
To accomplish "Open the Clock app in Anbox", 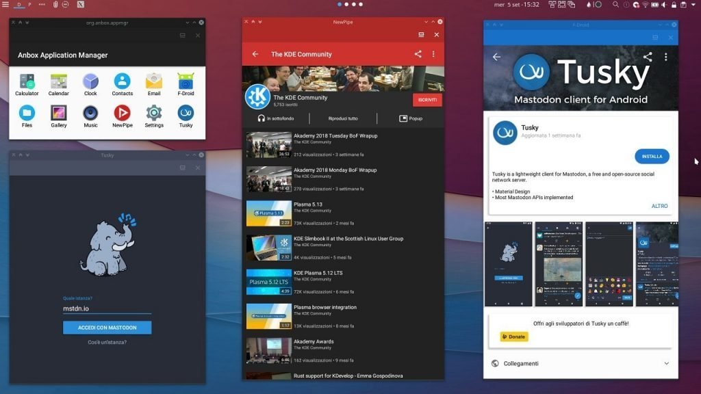I will (90, 84).
